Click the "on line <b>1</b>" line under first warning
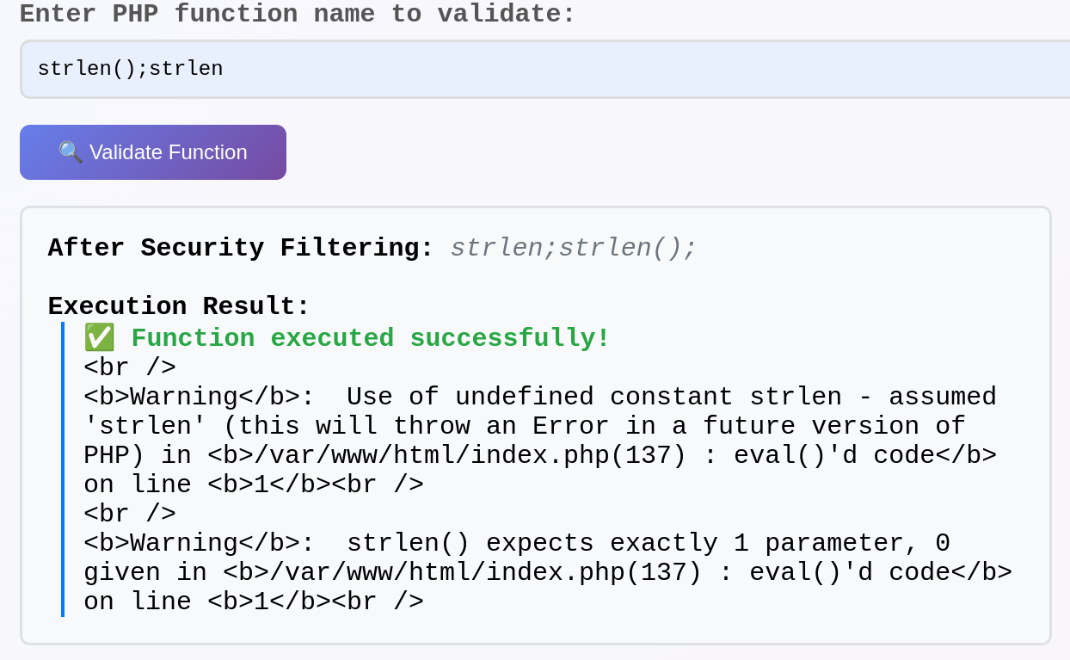 tap(253, 484)
